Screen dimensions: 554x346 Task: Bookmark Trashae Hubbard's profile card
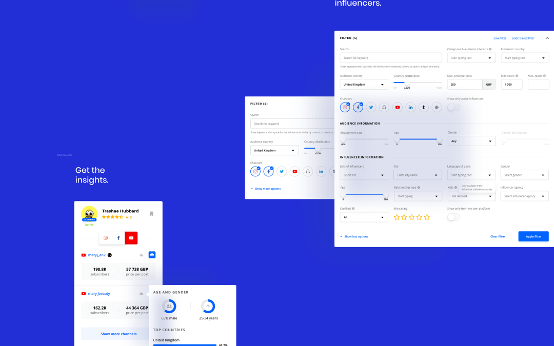151,214
